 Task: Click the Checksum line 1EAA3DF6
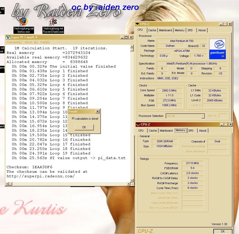pos(29,167)
